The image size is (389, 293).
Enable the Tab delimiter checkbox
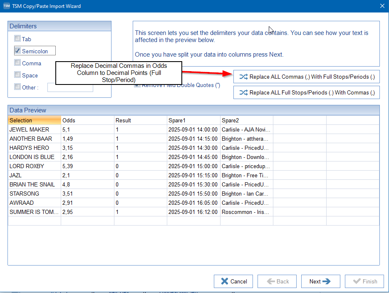[17, 39]
